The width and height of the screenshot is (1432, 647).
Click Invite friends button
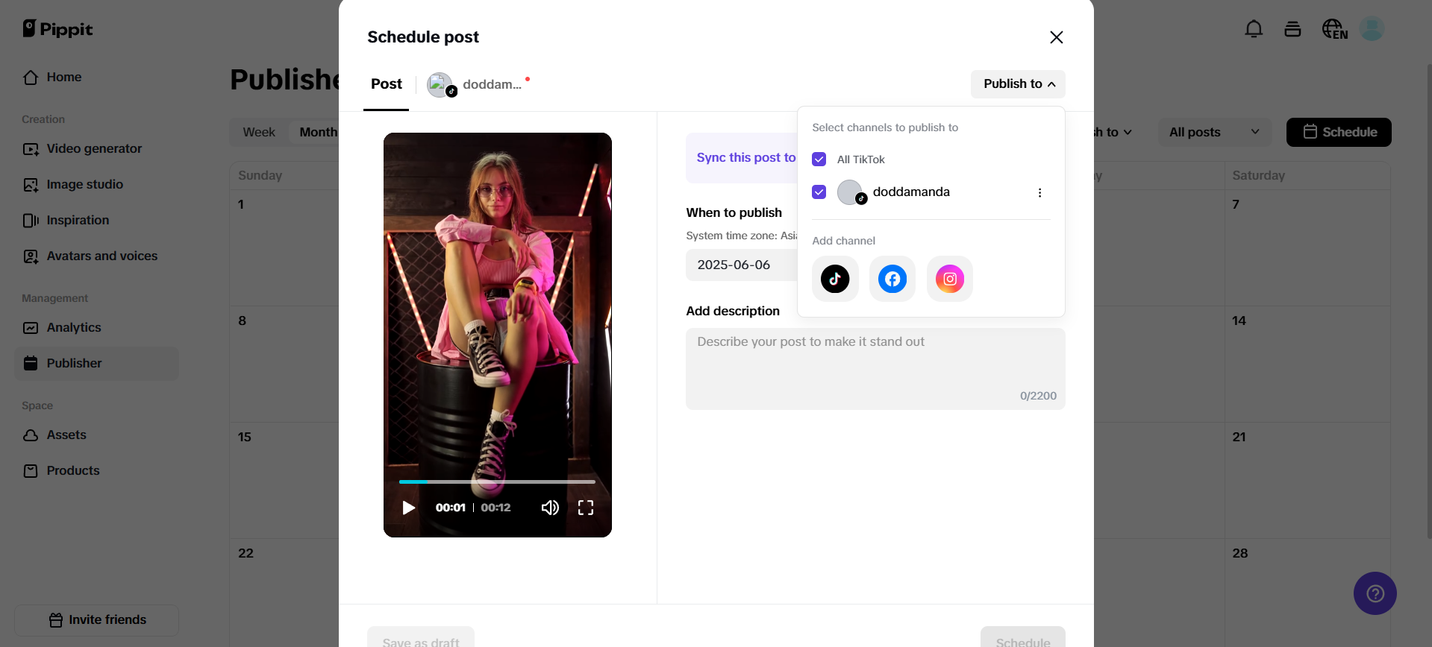pyautogui.click(x=97, y=620)
